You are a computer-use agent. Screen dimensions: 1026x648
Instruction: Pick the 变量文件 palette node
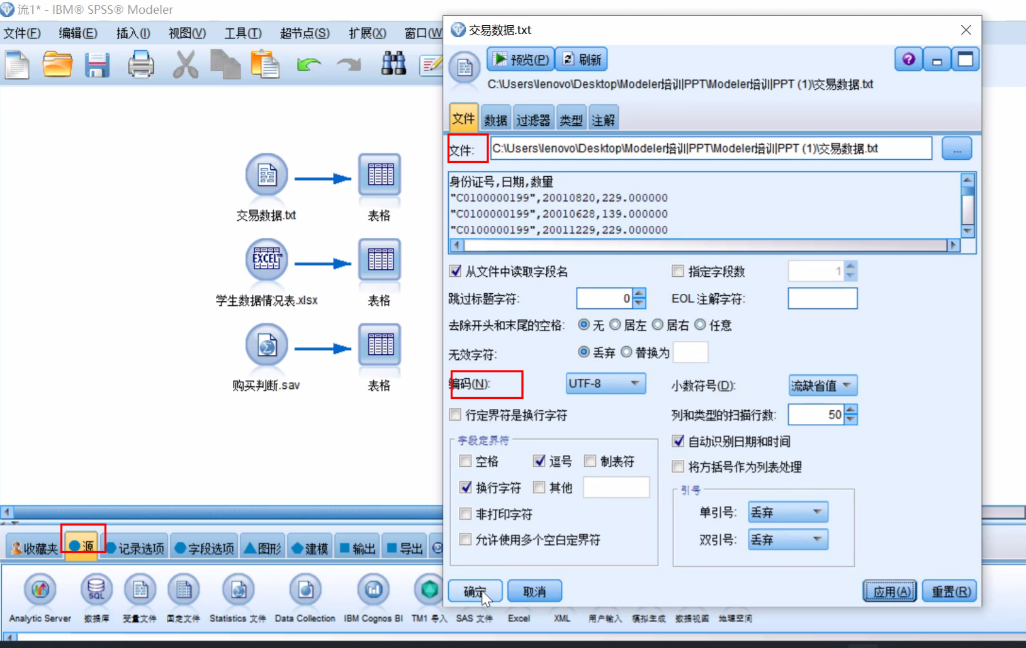[140, 590]
